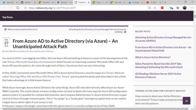Open immersive reader icon in address bar
Screen dimensions: 196x110
coord(149,8)
